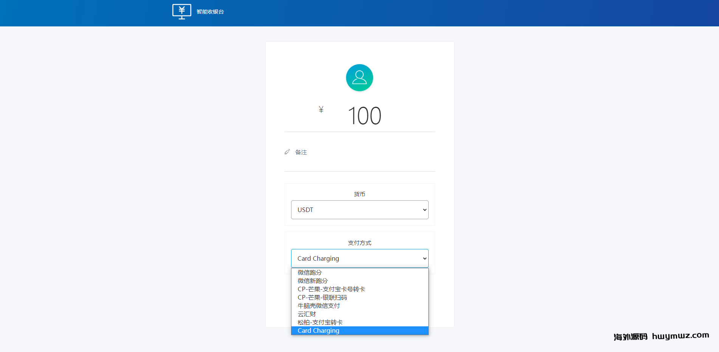This screenshot has width=719, height=352.
Task: Choose 松柏-支付宝转卡 option
Action: click(359, 322)
